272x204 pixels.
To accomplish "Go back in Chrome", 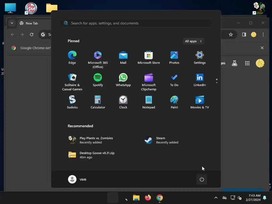I will (x=12, y=35).
